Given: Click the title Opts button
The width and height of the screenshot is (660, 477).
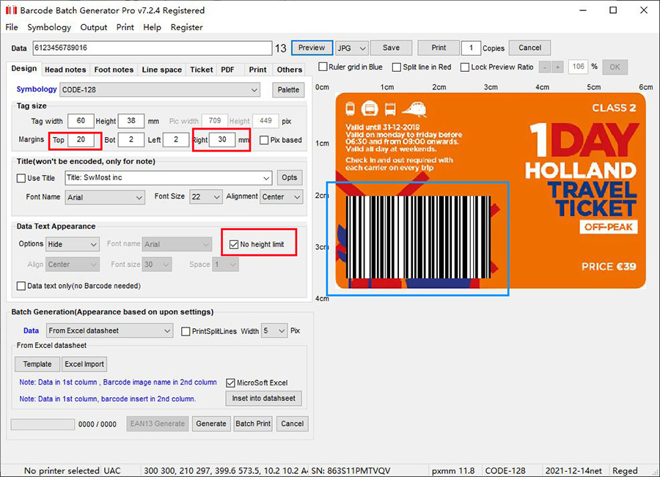Looking at the screenshot, I should [x=290, y=178].
